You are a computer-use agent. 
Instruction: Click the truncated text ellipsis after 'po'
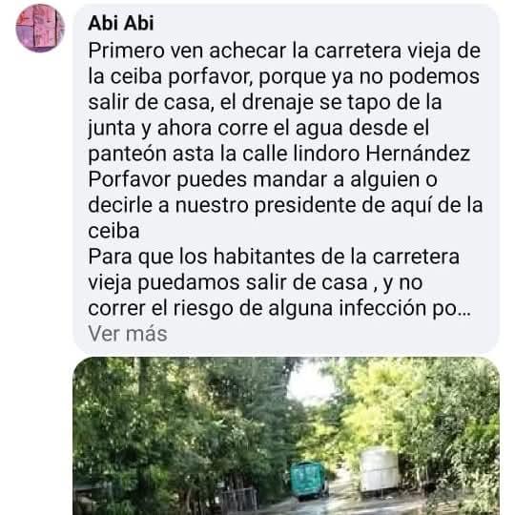click(x=465, y=309)
